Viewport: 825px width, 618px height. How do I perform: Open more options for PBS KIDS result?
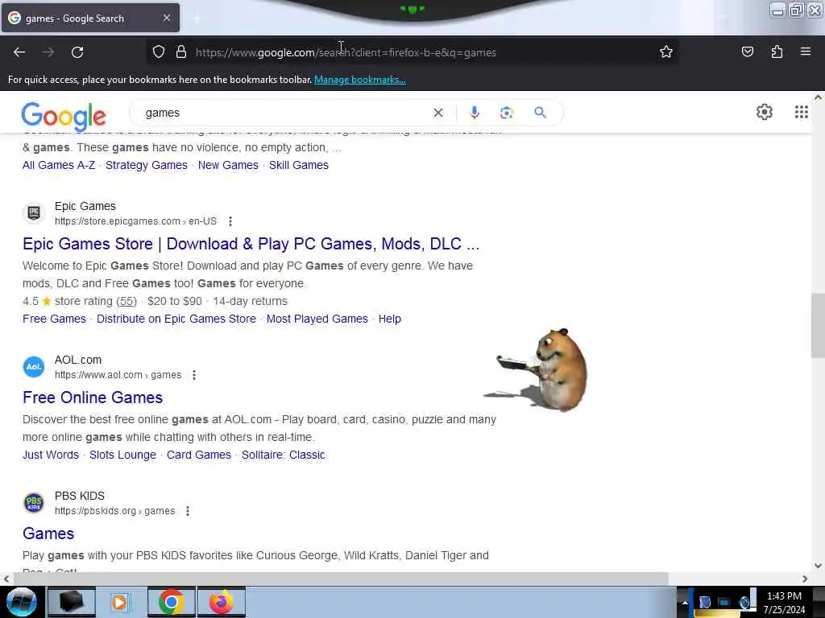(x=187, y=511)
